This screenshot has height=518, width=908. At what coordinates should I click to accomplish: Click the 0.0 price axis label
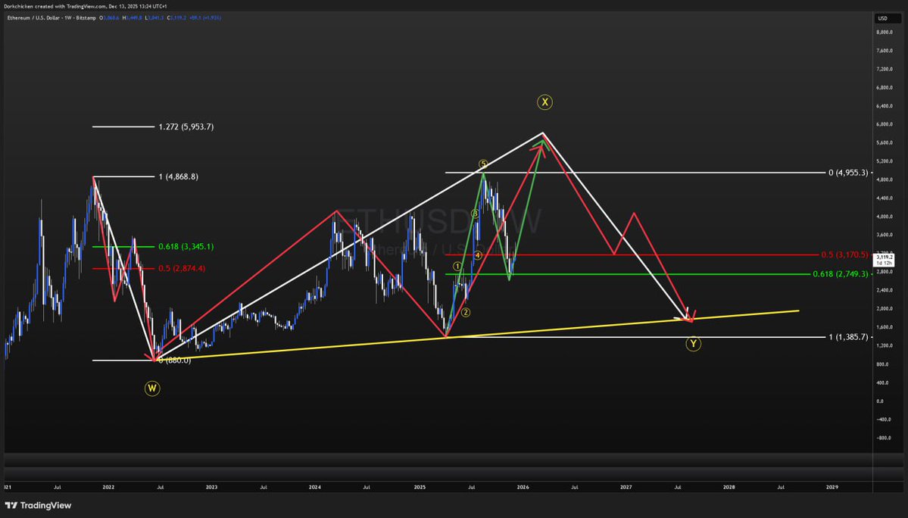coord(880,401)
